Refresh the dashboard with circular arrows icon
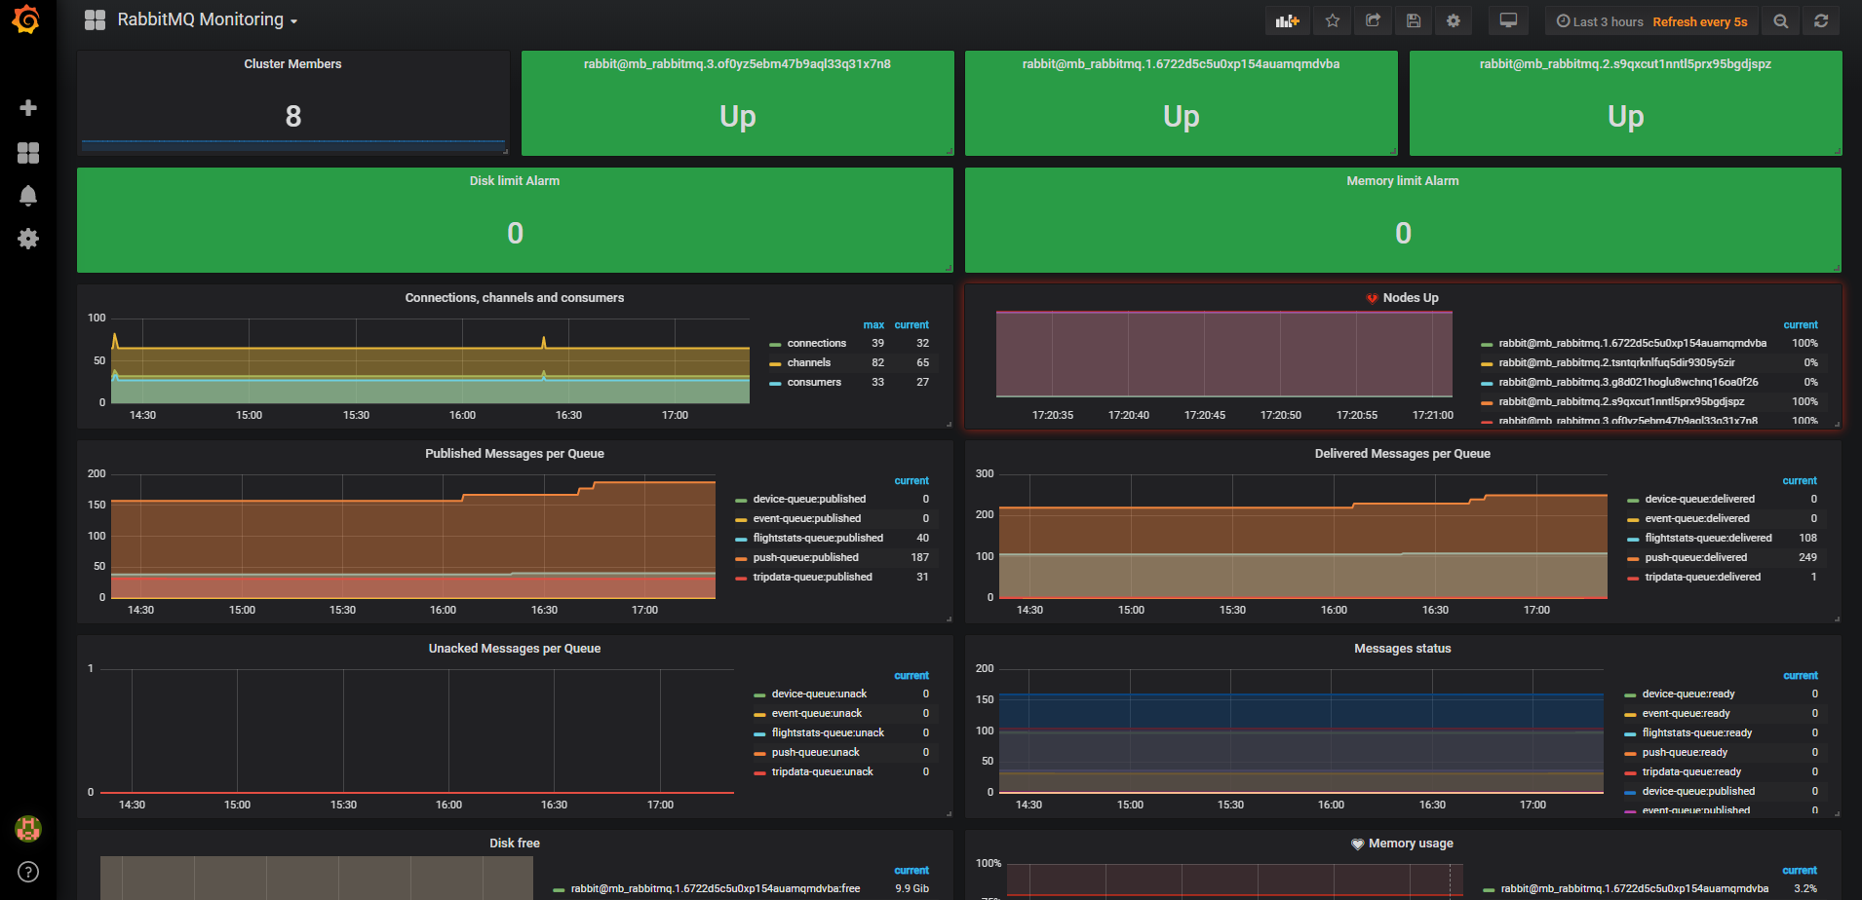Image resolution: width=1862 pixels, height=900 pixels. (x=1821, y=21)
